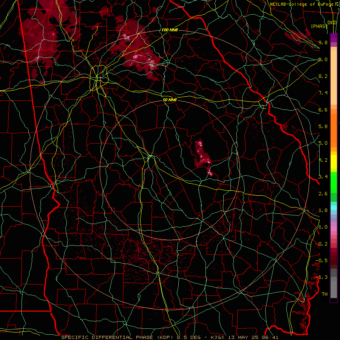
Task: Click the "5.8" legend value
Action: point(323,127)
